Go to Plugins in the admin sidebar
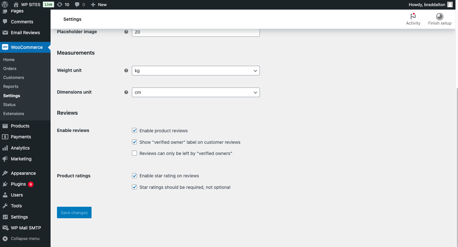The height and width of the screenshot is (247, 458). [18, 184]
